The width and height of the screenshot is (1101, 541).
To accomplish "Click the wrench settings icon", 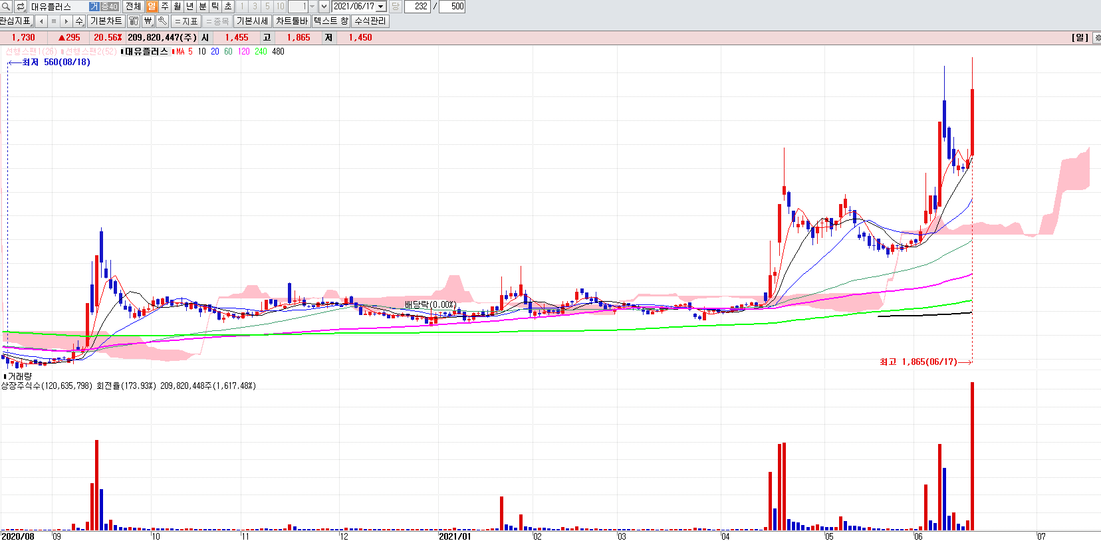I will tap(162, 21).
